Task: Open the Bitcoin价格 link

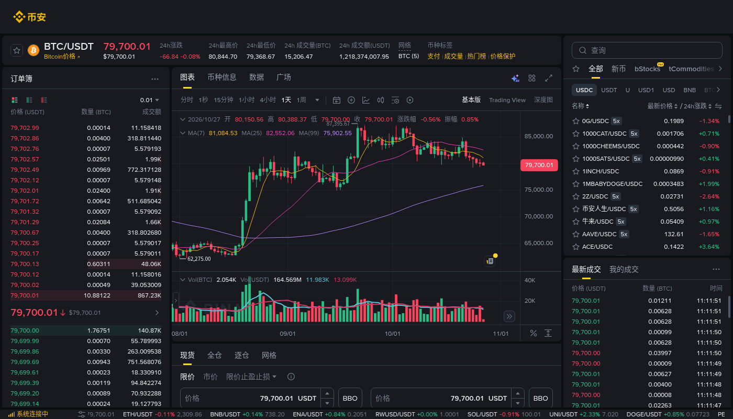Action: click(x=62, y=57)
